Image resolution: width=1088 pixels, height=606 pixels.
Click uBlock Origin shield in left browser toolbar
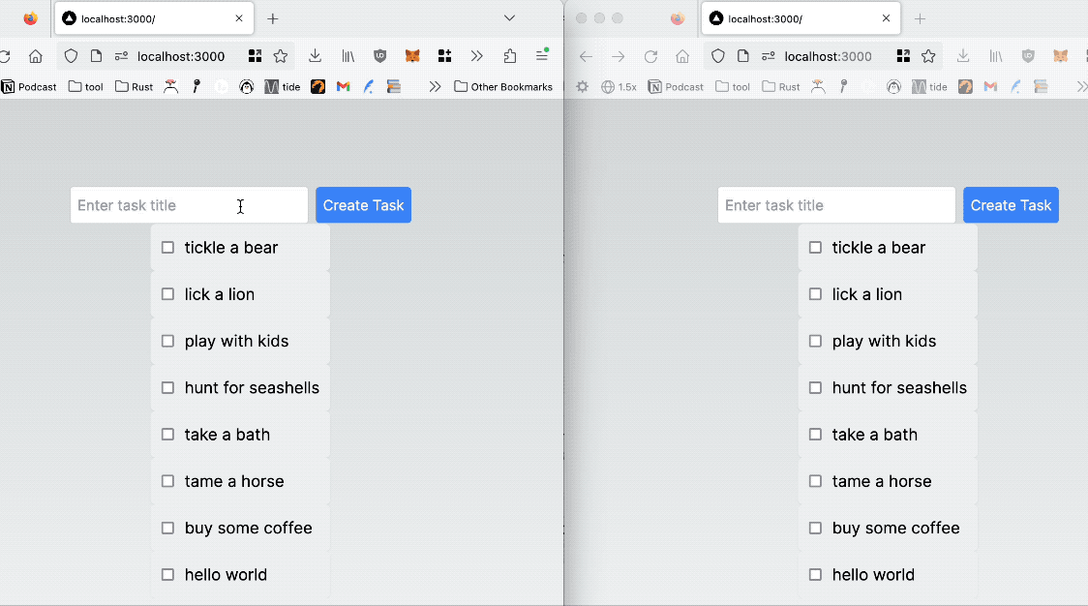[379, 56]
